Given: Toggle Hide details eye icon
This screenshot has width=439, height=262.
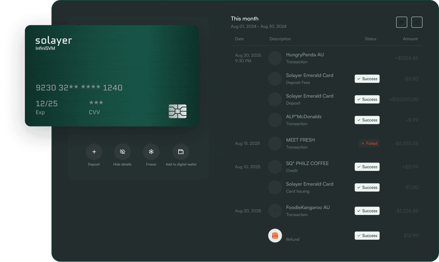Looking at the screenshot, I should (122, 151).
